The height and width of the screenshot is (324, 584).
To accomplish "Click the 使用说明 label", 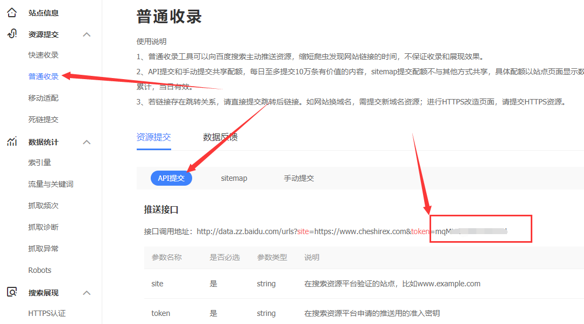I will coord(152,41).
